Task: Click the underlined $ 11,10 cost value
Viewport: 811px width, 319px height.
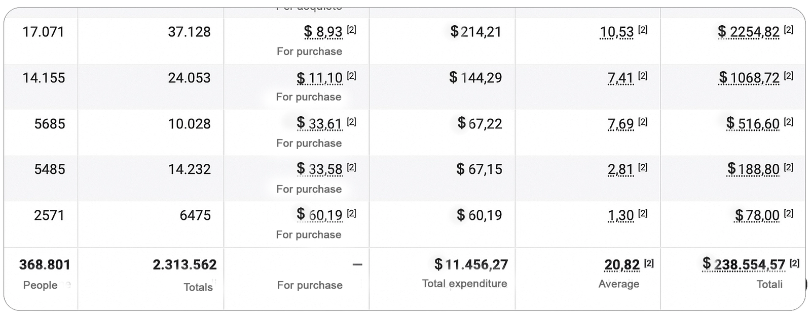Action: coord(319,78)
